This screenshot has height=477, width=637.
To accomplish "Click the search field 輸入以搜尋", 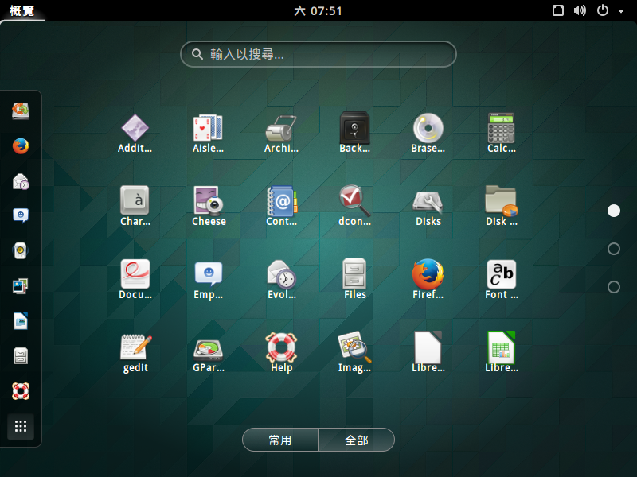I will (x=318, y=54).
